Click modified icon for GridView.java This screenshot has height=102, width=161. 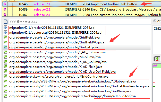coord(6,91)
